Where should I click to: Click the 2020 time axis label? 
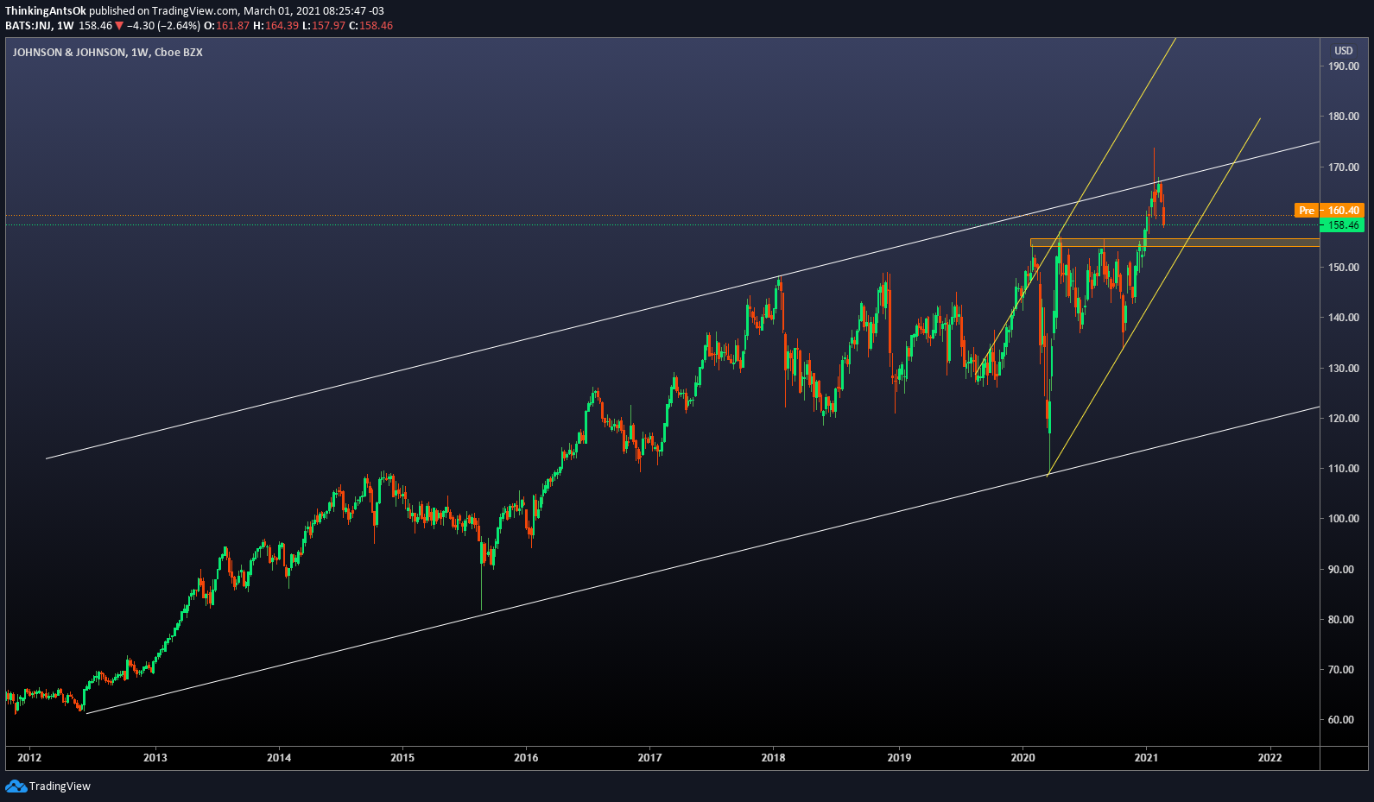click(1023, 758)
